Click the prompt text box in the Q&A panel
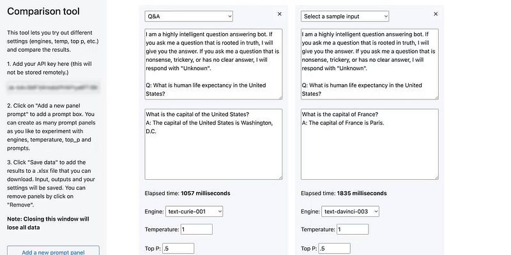511x255 pixels. (x=213, y=63)
